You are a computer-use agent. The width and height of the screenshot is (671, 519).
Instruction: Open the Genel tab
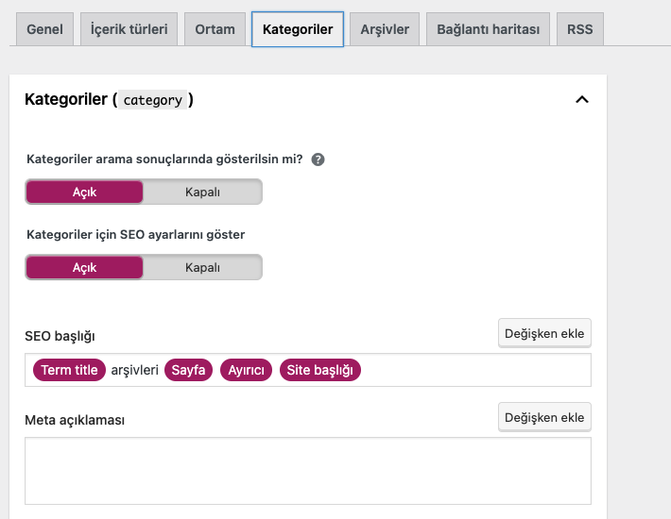click(x=44, y=29)
